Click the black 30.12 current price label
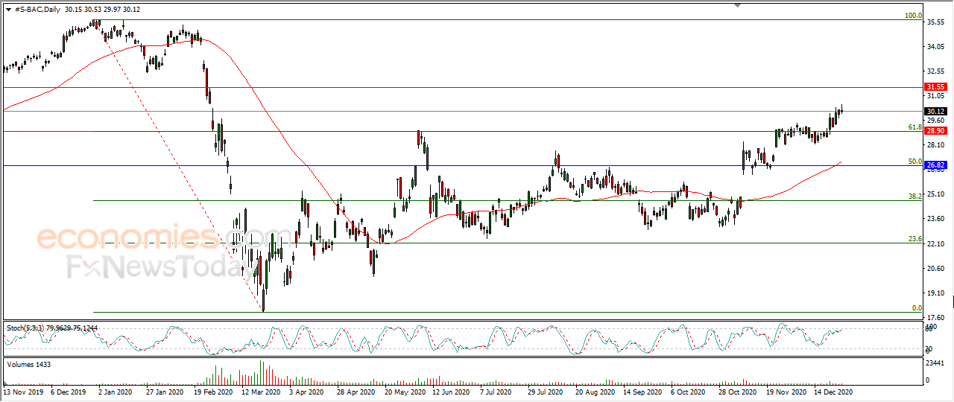954x402 pixels. 935,112
